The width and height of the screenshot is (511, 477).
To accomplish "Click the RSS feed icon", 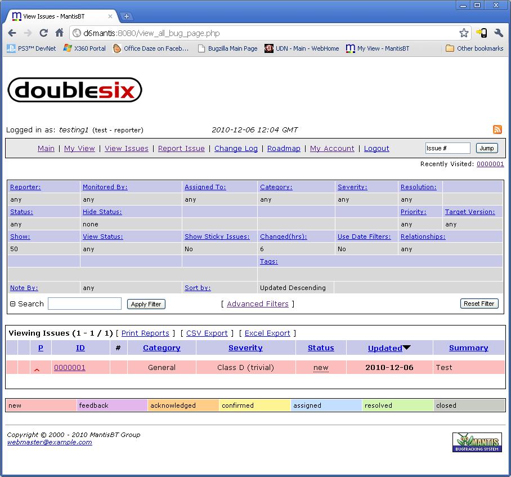I will [497, 130].
